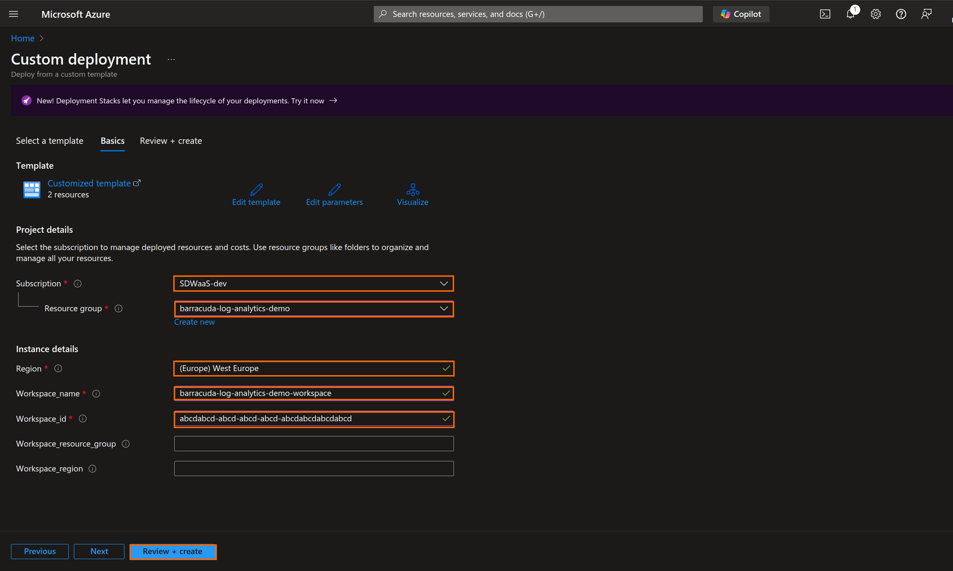
Task: Click the Workspace_name dropdown
Action: pyautogui.click(x=313, y=393)
